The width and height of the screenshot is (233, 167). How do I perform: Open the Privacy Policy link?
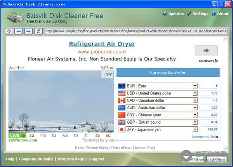pos(97,148)
